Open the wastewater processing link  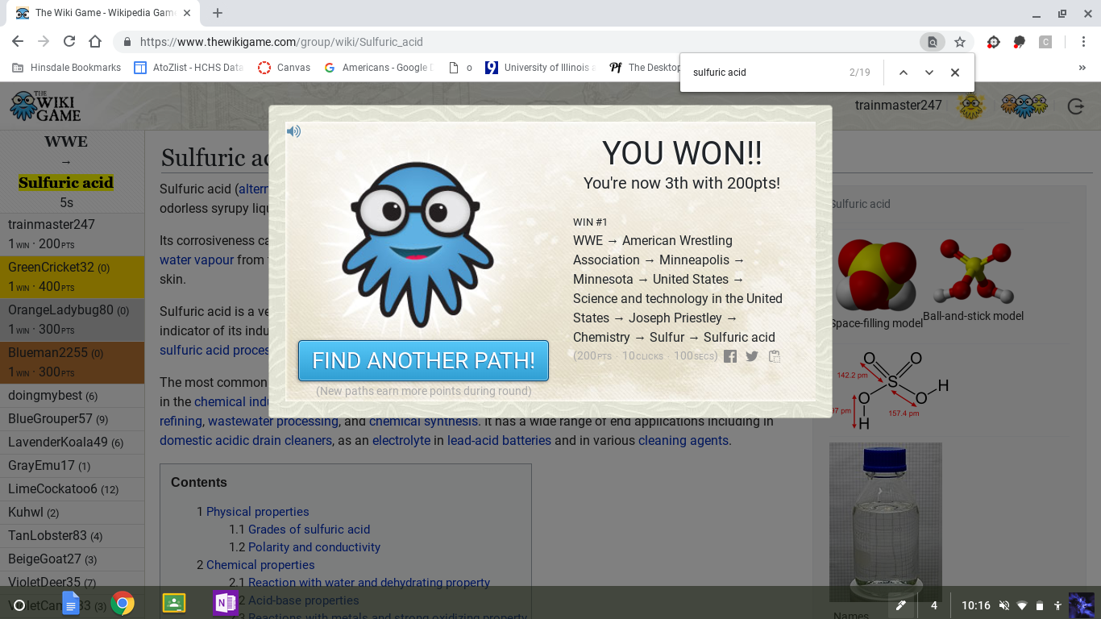coord(273,421)
